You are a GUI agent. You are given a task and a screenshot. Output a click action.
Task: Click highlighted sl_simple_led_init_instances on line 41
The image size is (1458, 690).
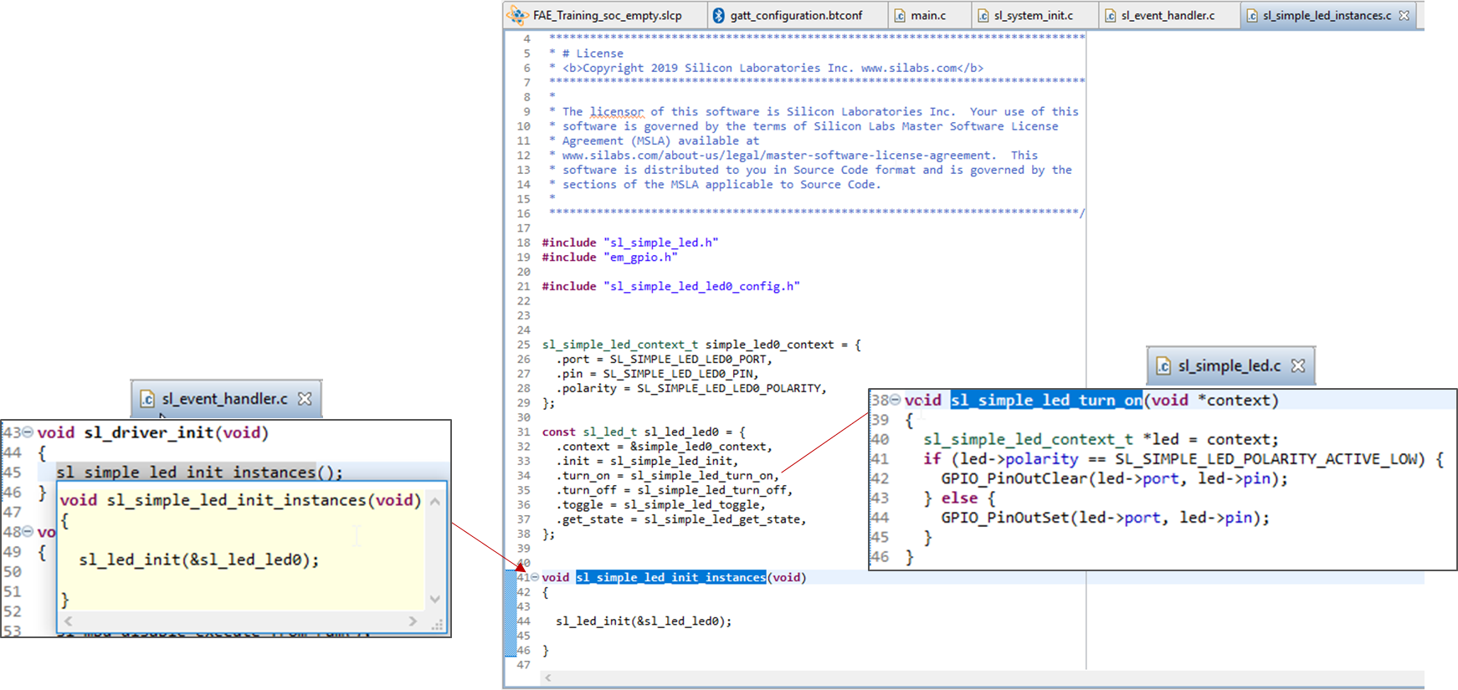tap(670, 577)
